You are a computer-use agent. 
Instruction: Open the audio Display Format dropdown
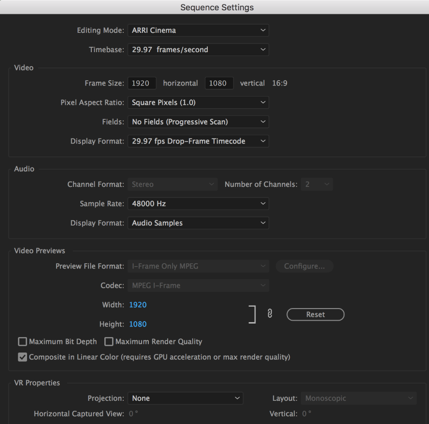[198, 223]
